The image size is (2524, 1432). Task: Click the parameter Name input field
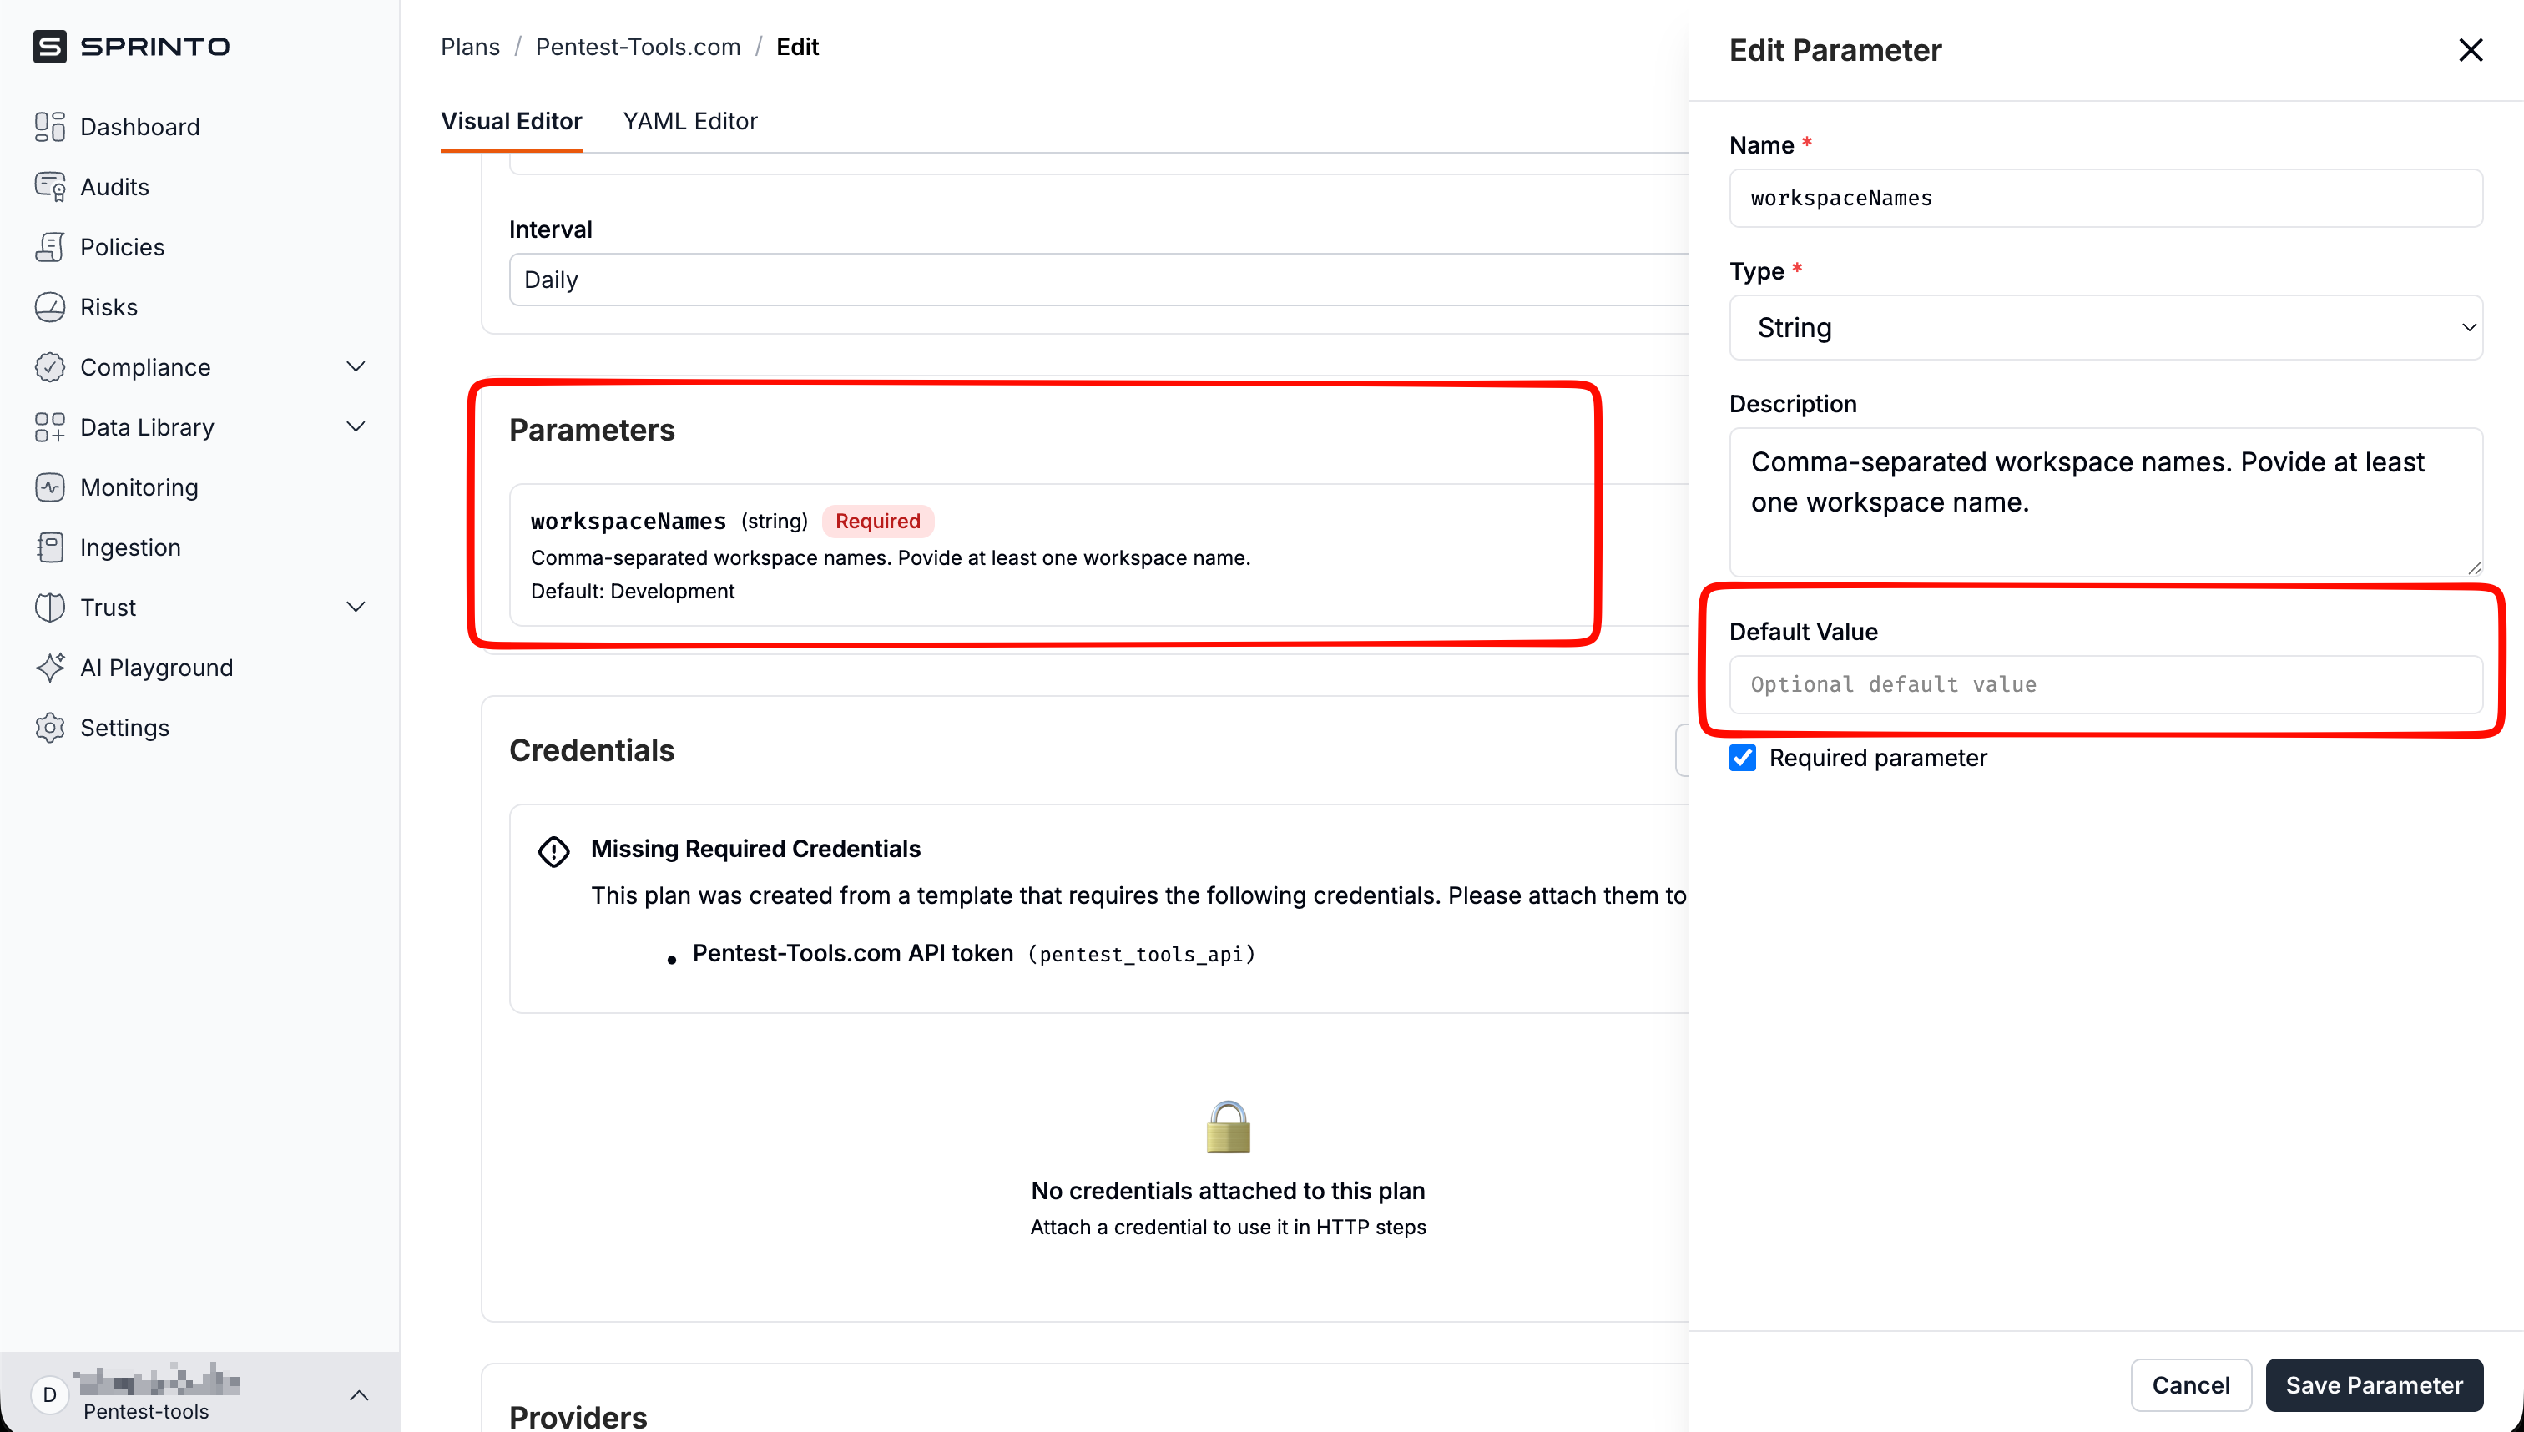[2105, 198]
